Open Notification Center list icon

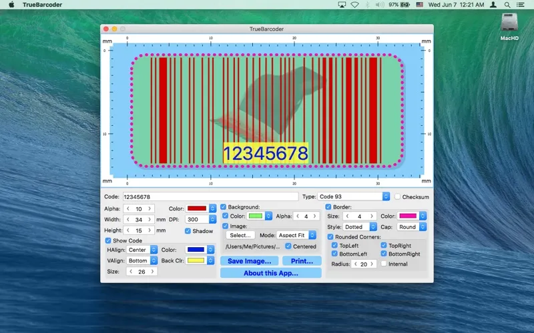523,5
